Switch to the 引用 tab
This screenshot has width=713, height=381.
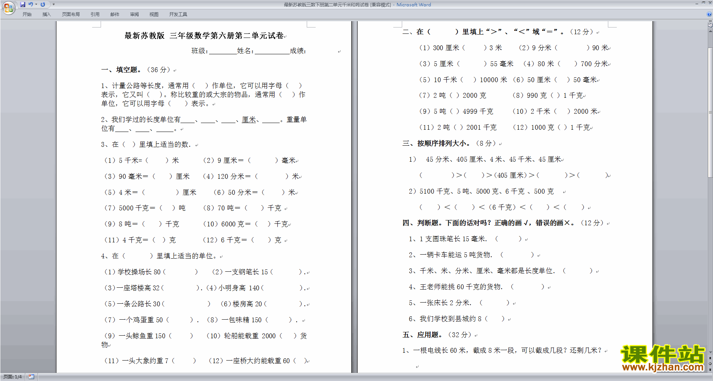[x=95, y=14]
